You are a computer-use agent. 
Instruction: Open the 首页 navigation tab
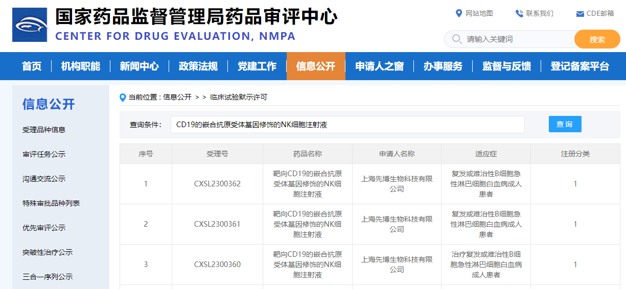tap(32, 66)
